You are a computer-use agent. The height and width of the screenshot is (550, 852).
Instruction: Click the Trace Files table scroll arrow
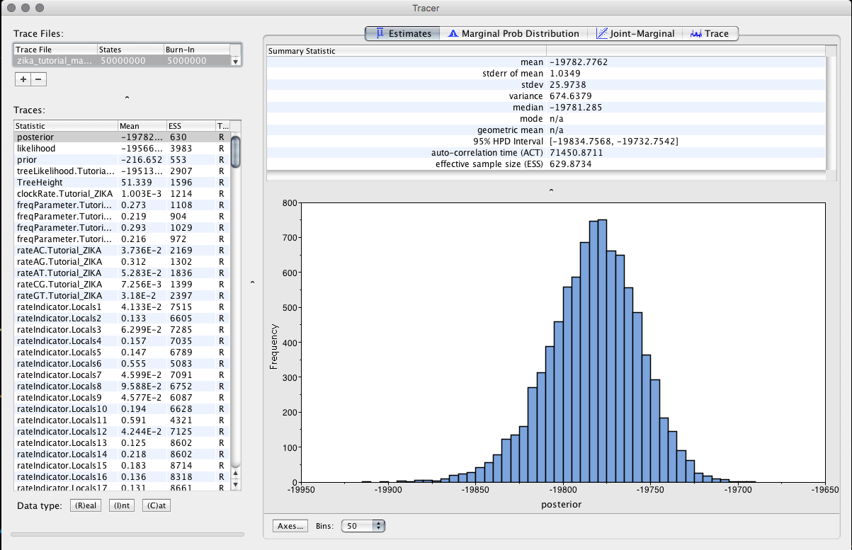(236, 62)
